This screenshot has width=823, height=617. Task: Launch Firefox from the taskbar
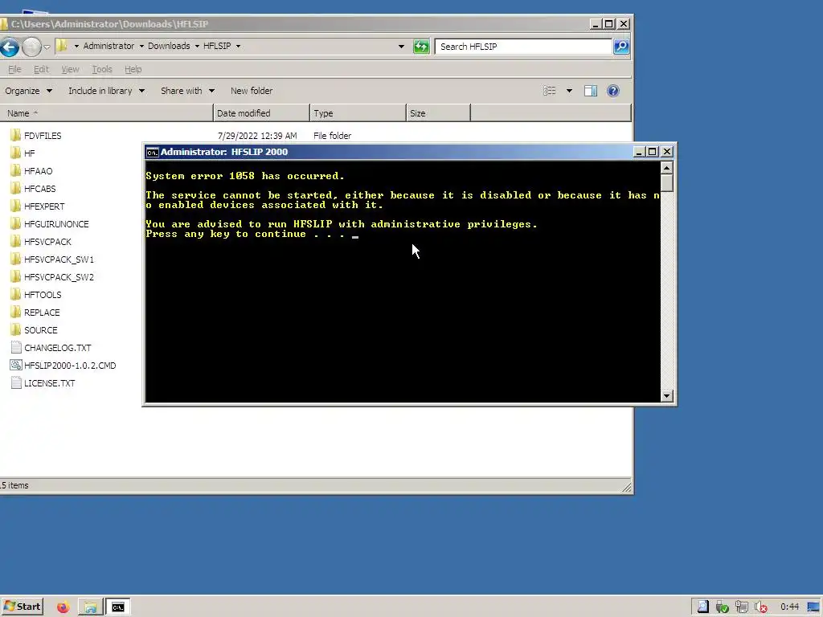(63, 607)
